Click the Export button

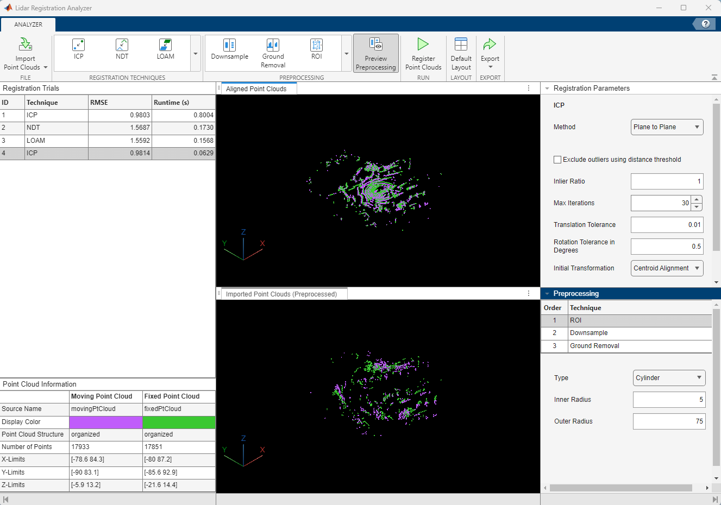(490, 53)
